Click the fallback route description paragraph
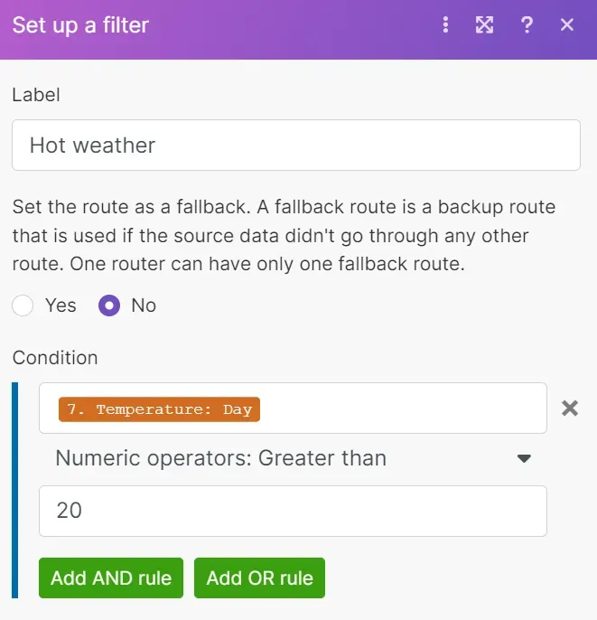 pyautogui.click(x=284, y=235)
